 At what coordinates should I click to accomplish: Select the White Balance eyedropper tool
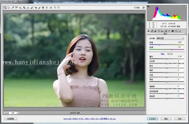[13, 8]
